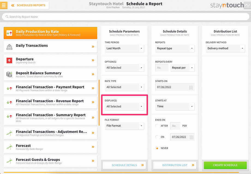Click the chevron on Adjustment report row
The image size is (251, 174).
[93, 133]
